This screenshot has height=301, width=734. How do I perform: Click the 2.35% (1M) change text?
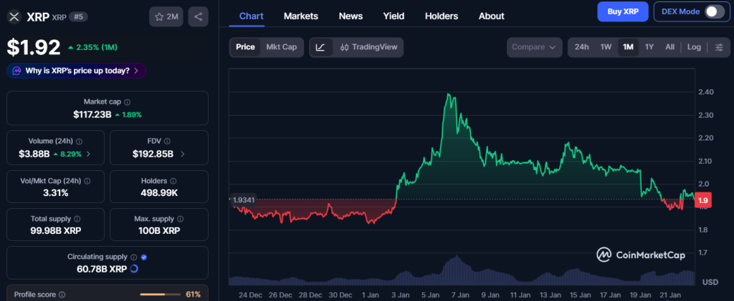coord(97,47)
